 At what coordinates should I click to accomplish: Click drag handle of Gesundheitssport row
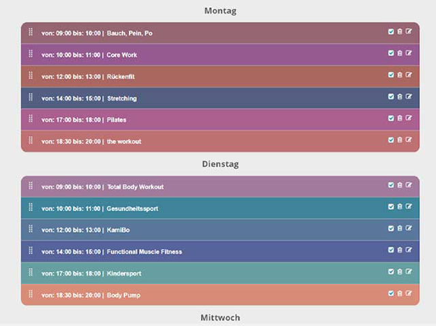click(31, 207)
